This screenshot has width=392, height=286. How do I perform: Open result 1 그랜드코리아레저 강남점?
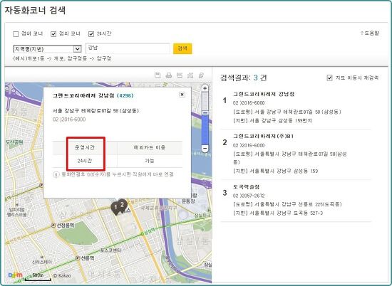[x=264, y=94]
